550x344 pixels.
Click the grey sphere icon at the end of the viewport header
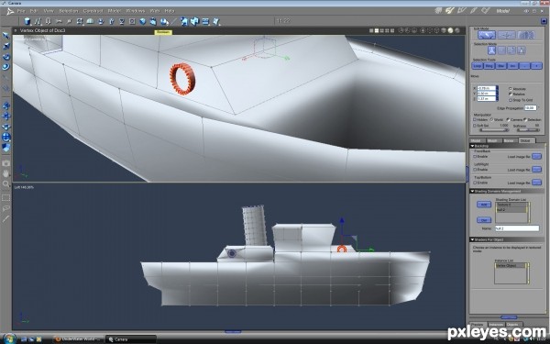coord(457,30)
